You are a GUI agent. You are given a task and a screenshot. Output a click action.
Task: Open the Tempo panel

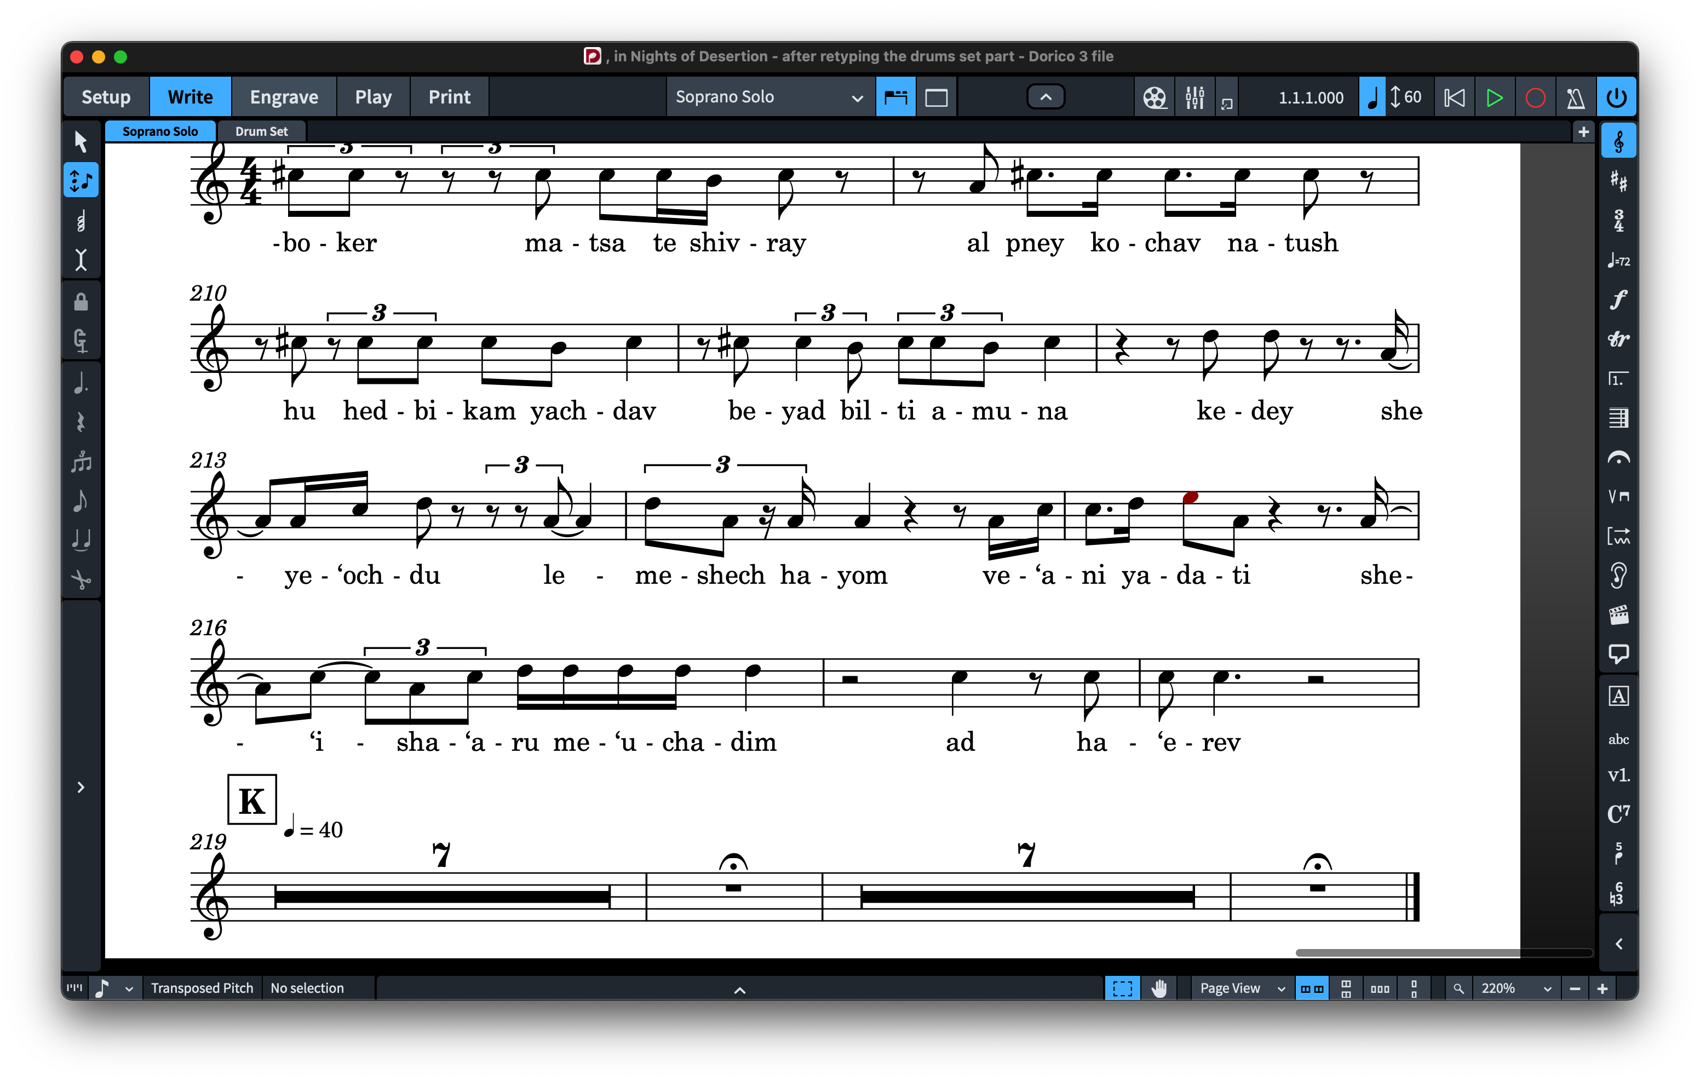[x=1618, y=261]
